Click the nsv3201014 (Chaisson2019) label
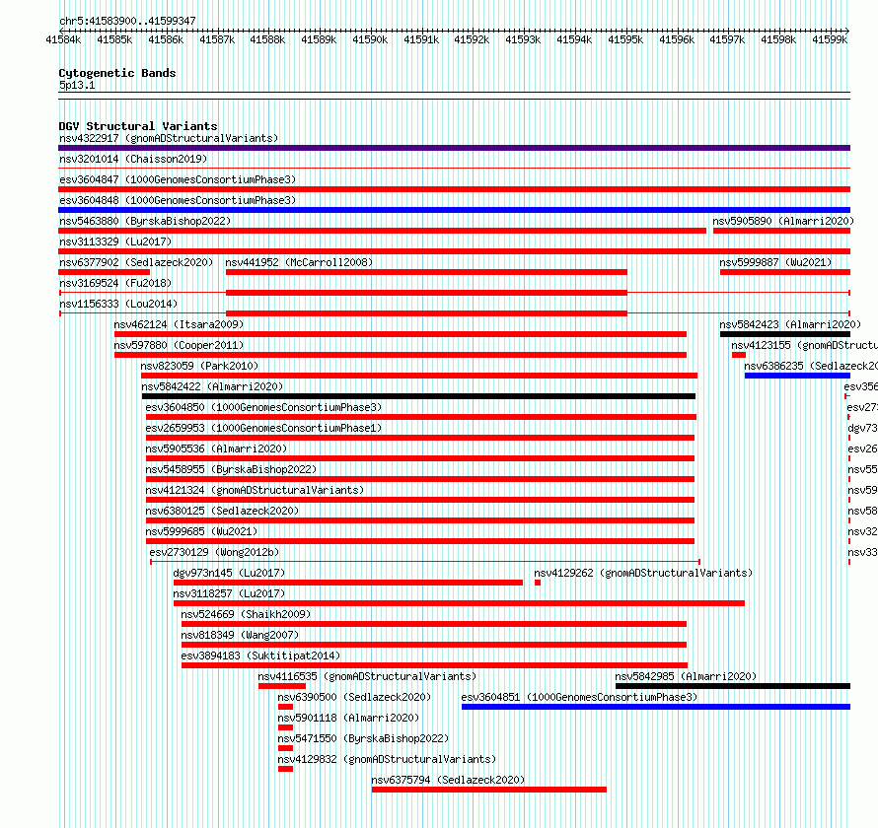Image resolution: width=878 pixels, height=828 pixels. click(x=133, y=159)
